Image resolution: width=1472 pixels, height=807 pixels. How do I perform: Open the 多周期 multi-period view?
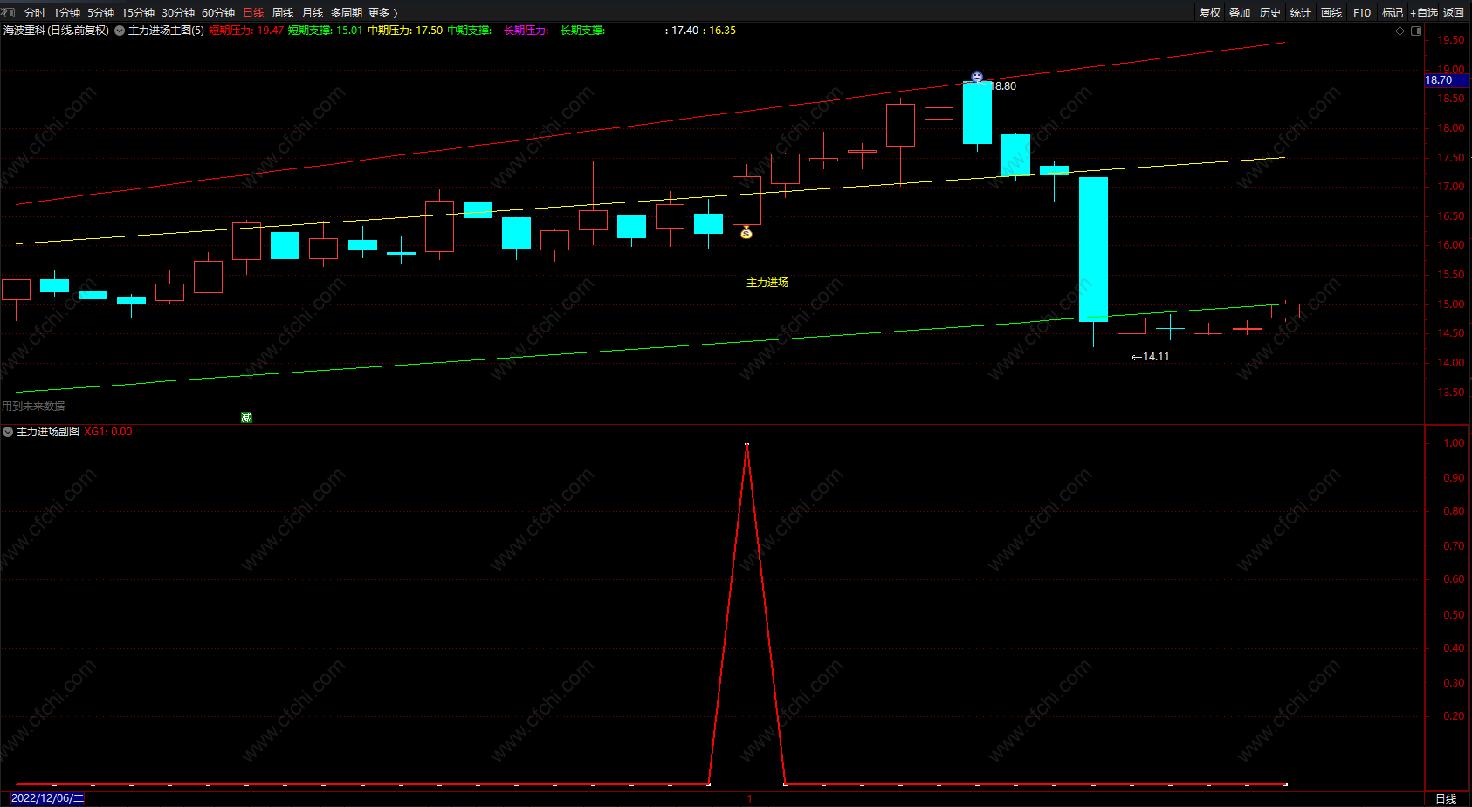[x=347, y=12]
